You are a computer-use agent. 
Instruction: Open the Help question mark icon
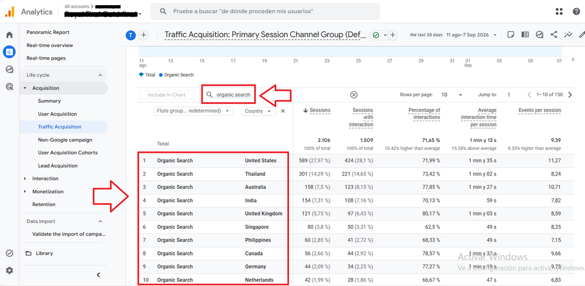[576, 11]
